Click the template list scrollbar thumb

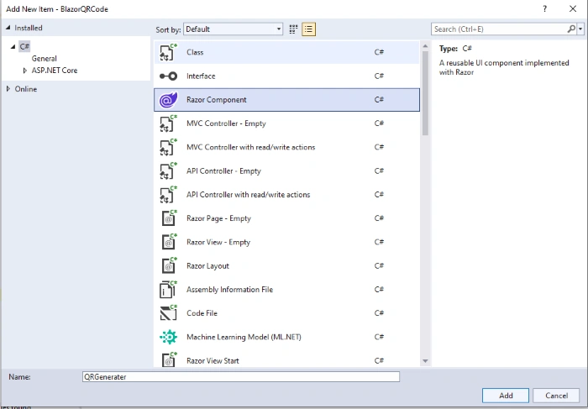425,93
